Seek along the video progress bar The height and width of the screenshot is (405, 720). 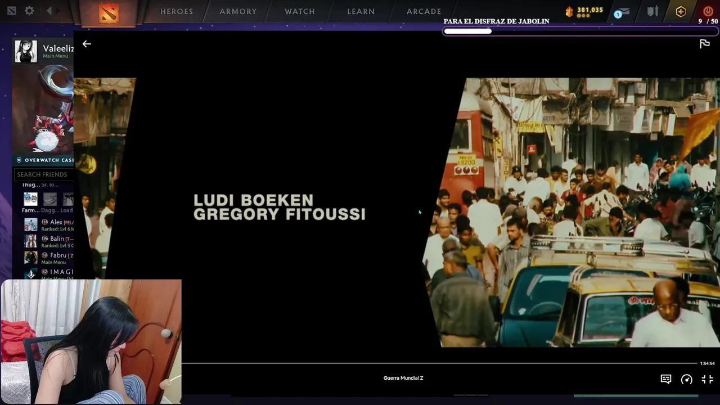coord(439,363)
